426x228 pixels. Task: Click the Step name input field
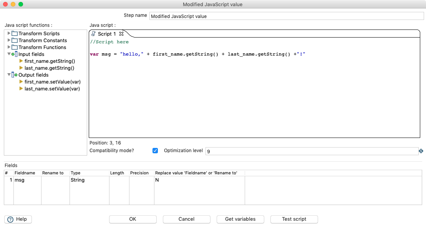click(x=287, y=16)
